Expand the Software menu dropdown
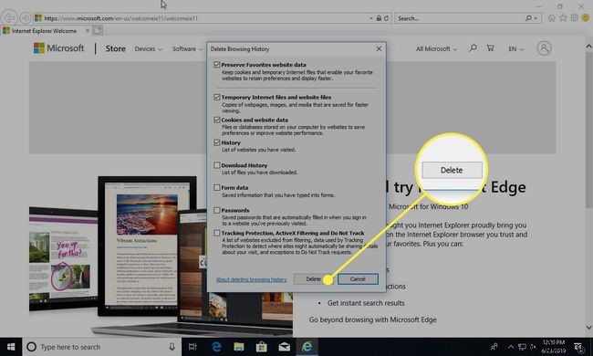 click(187, 48)
